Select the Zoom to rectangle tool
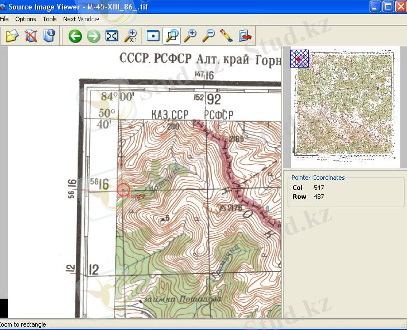The width and height of the screenshot is (407, 330). click(x=173, y=36)
